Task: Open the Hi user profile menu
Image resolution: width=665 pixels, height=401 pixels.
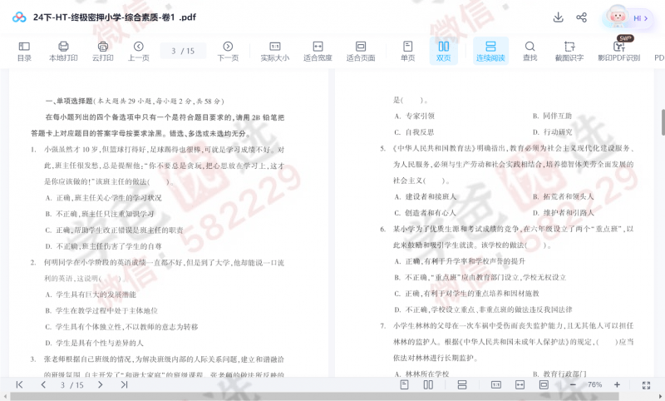Action: tap(628, 17)
